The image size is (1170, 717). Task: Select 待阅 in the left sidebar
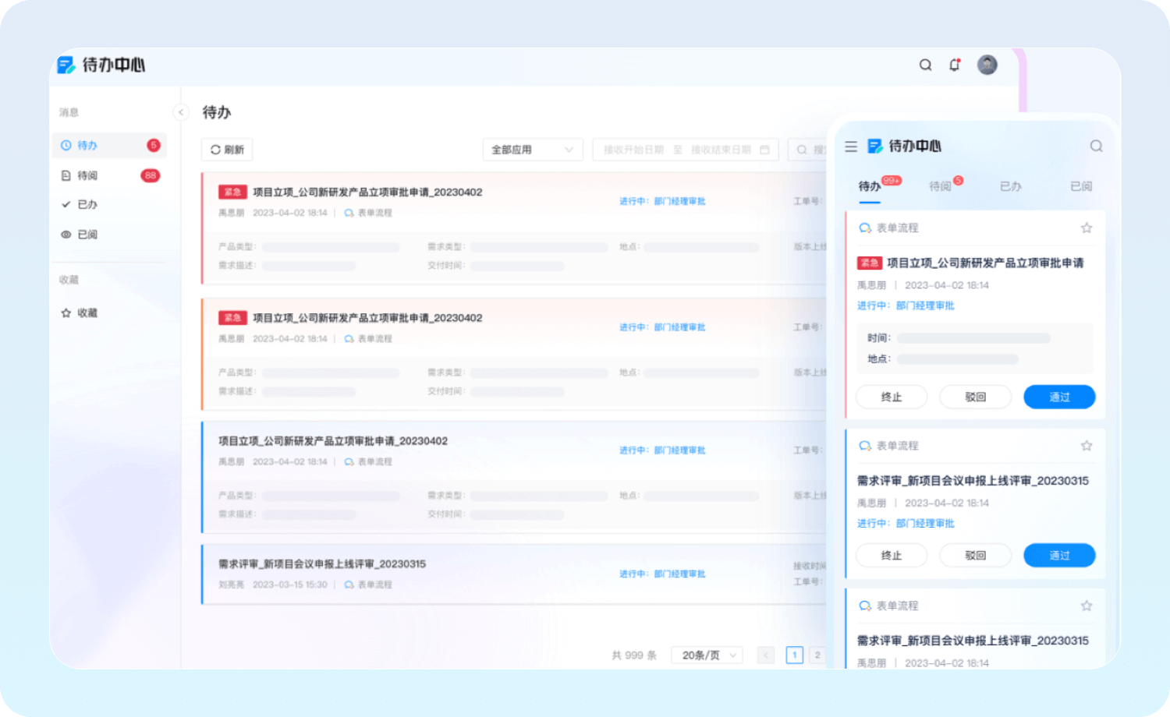coord(87,175)
